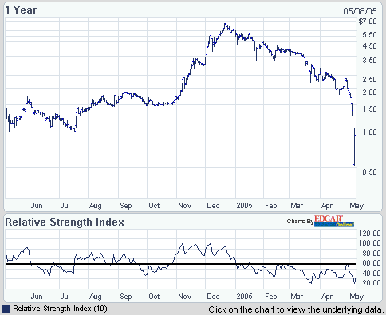
Task: Click the May label under the price chart
Action: pyautogui.click(x=356, y=206)
